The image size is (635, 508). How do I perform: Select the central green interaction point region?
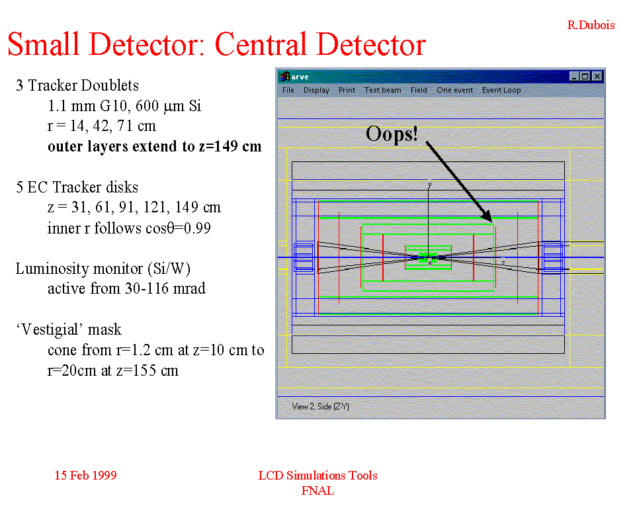428,258
